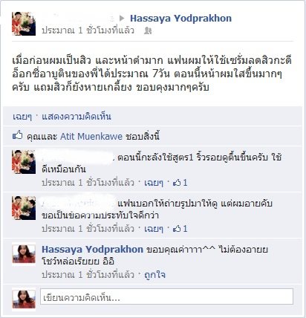Screen dimensions: 306x318
Task: Click like count thumbs-up icon on first comment
Action: point(177,183)
